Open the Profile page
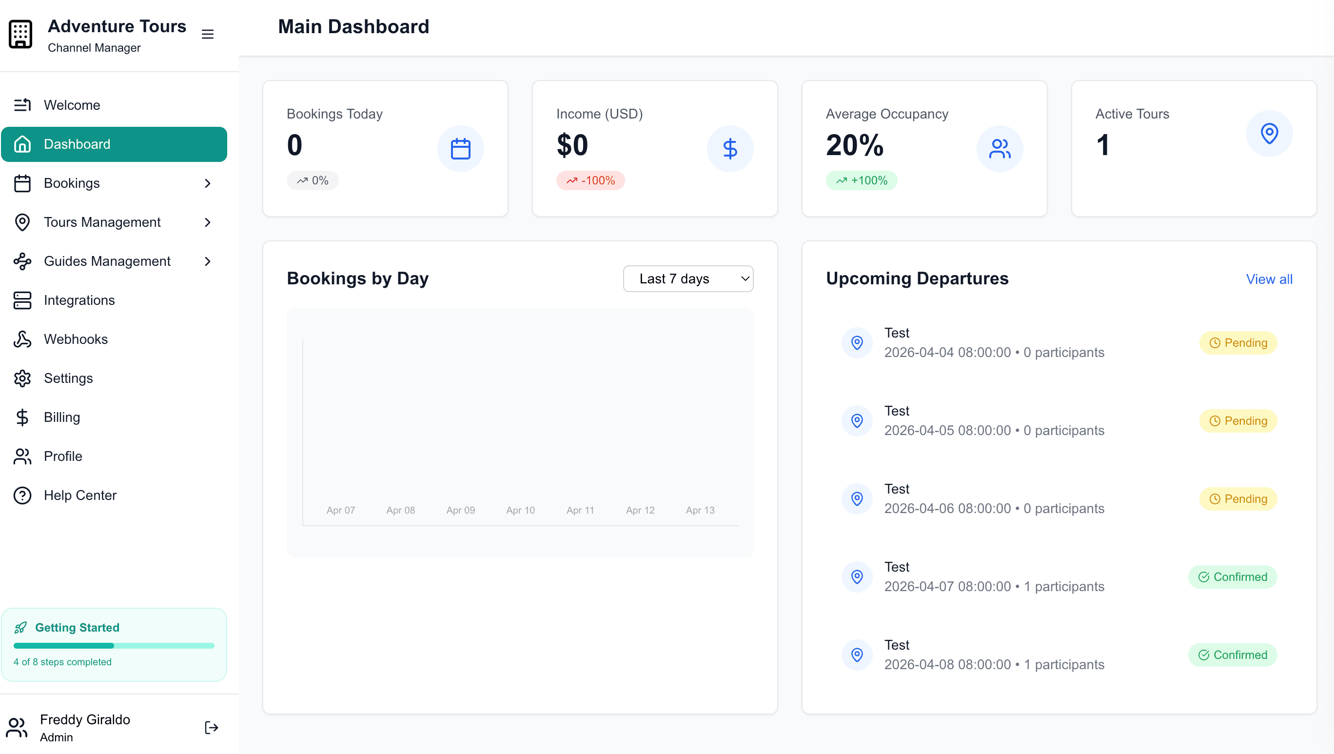The image size is (1334, 754). pyautogui.click(x=114, y=456)
